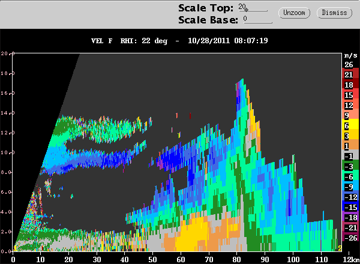The width and height of the screenshot is (360, 264).
Task: Click the 100 km range axis label
Action: [x=293, y=260]
